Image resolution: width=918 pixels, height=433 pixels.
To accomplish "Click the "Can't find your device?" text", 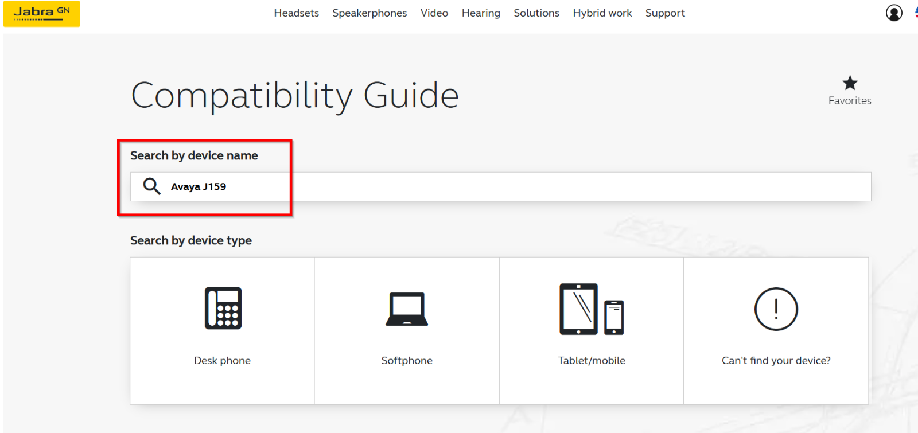I will [x=776, y=361].
